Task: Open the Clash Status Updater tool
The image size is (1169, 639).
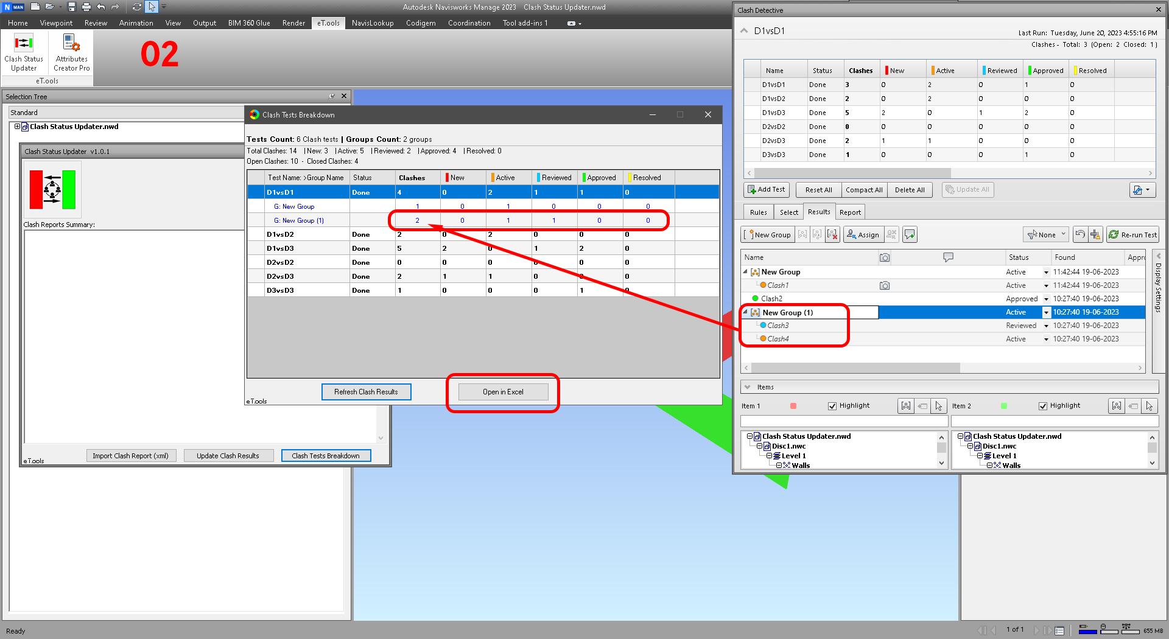Action: (x=24, y=53)
